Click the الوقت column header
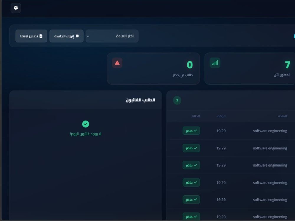 coord(221,116)
